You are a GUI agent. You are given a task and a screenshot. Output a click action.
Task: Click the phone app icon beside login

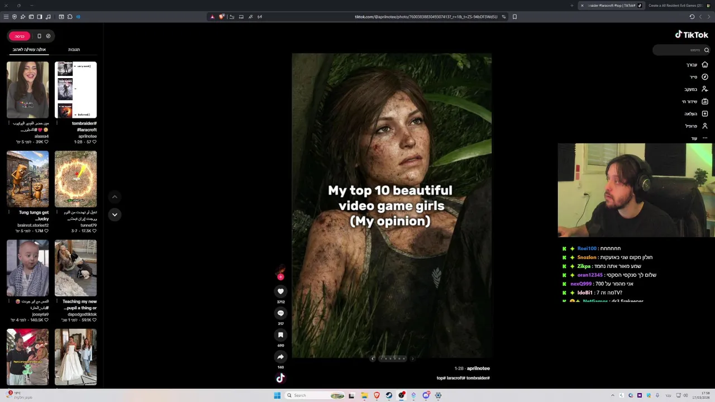point(39,36)
